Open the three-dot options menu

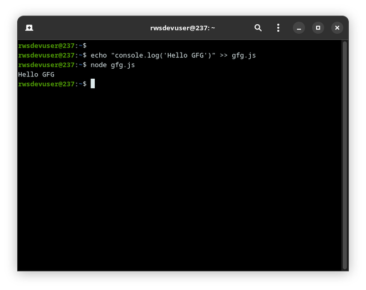(x=278, y=28)
